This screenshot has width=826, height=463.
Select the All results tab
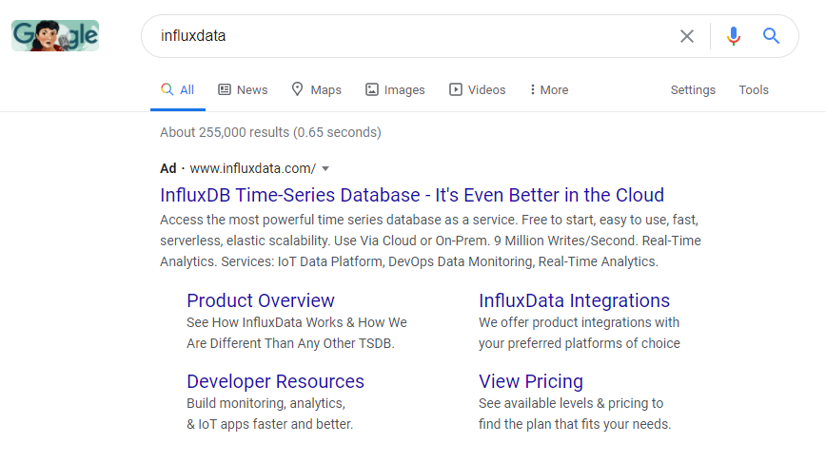click(x=178, y=90)
